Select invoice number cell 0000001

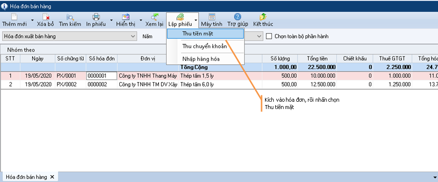[x=102, y=75]
